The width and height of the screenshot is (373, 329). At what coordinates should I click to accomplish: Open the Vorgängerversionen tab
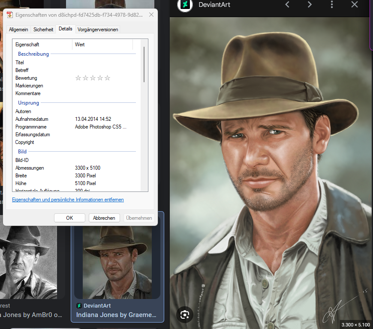tap(97, 30)
